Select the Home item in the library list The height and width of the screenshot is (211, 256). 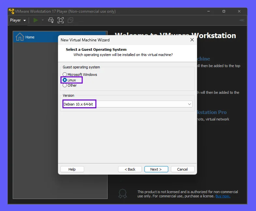pyautogui.click(x=30, y=37)
